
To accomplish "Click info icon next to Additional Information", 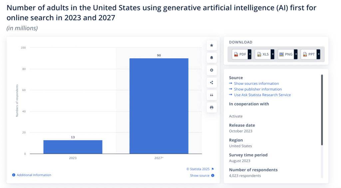I will click(14, 175).
